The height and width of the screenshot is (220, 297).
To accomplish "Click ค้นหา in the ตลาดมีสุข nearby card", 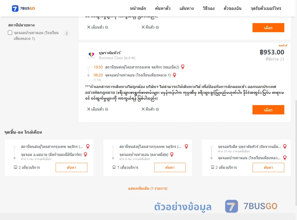I will 170,167.
